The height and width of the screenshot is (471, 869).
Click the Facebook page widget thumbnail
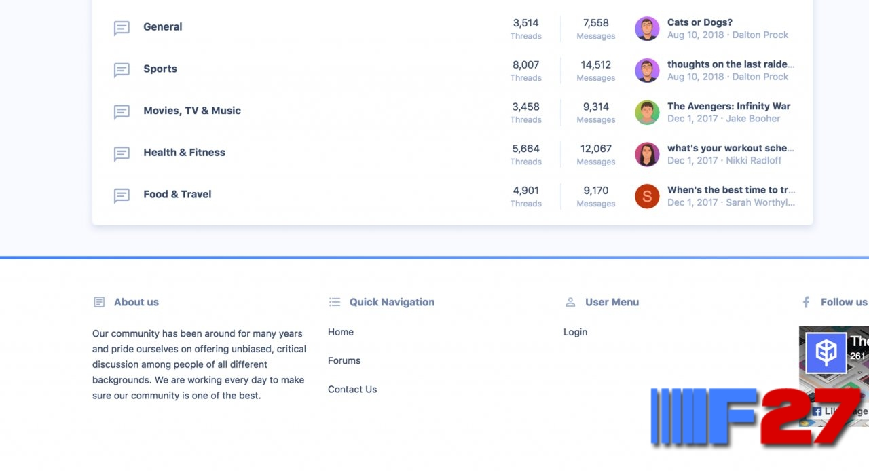click(x=826, y=353)
